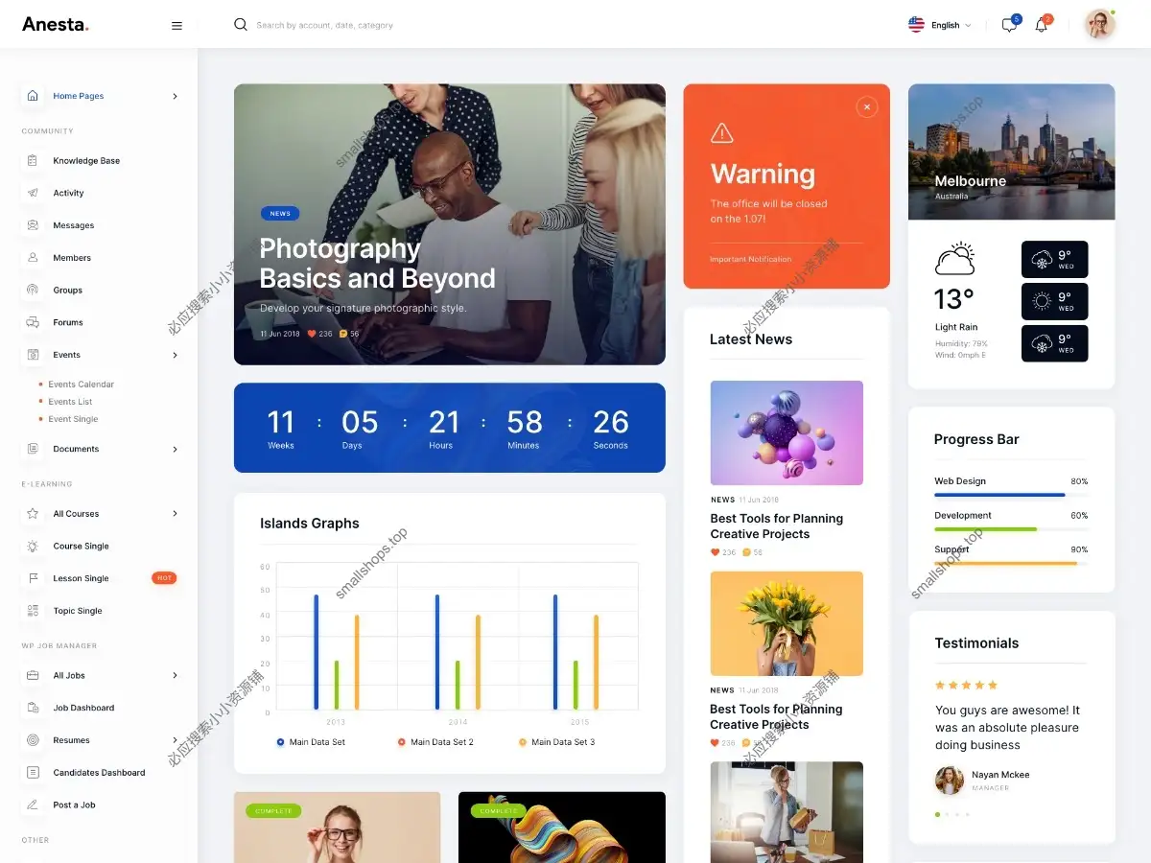Viewport: 1151px width, 863px height.
Task: Click the notification bell icon
Action: point(1042,24)
